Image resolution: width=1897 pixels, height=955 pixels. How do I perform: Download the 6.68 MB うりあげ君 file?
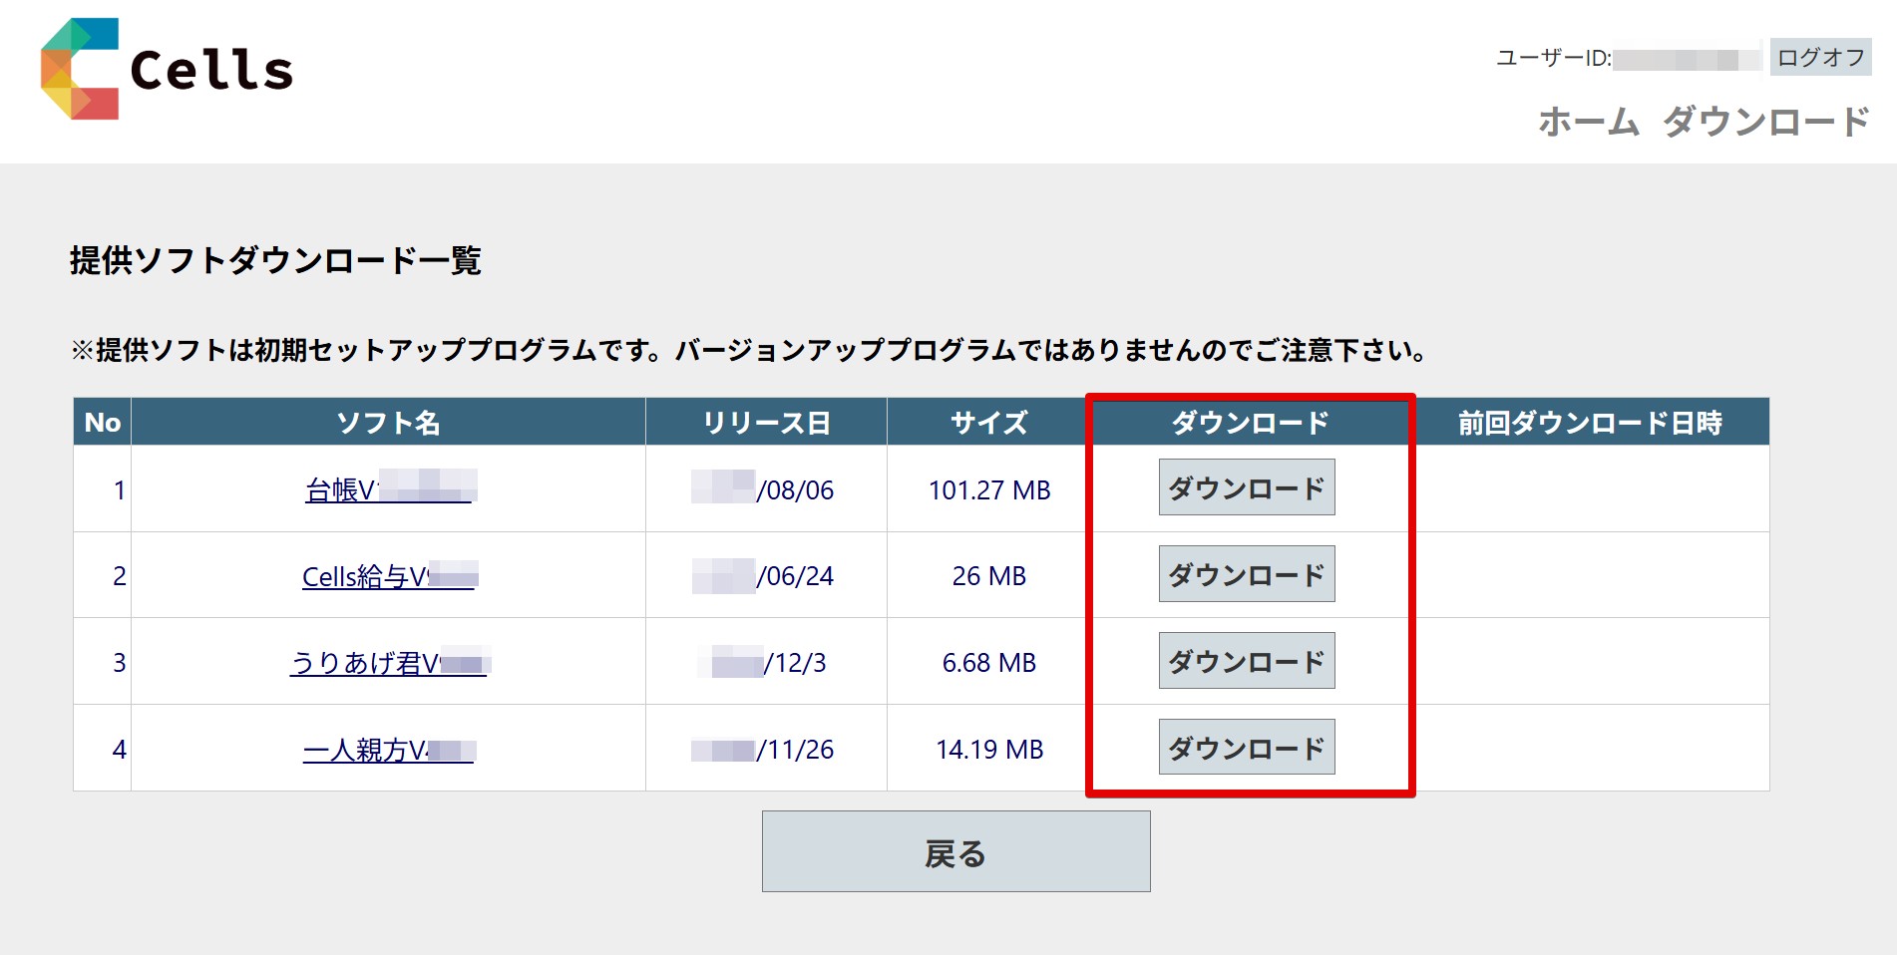tap(1246, 661)
